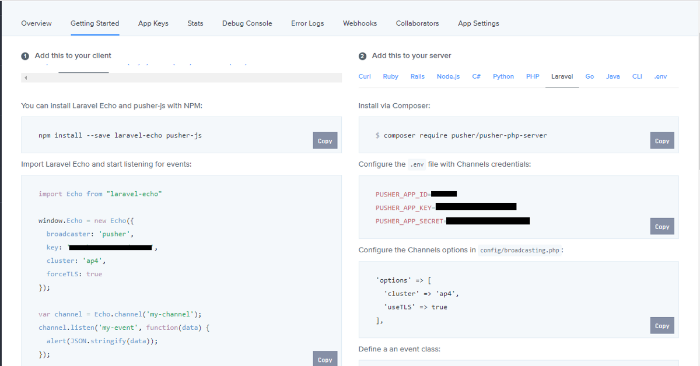Image resolution: width=700 pixels, height=366 pixels.
Task: Check the Error Logs tab
Action: [307, 23]
